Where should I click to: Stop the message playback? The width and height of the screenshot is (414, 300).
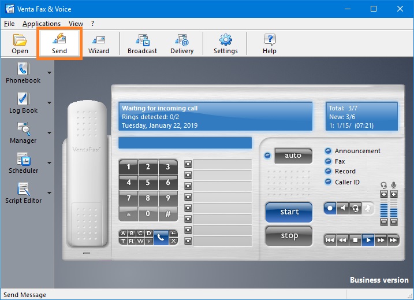point(355,240)
